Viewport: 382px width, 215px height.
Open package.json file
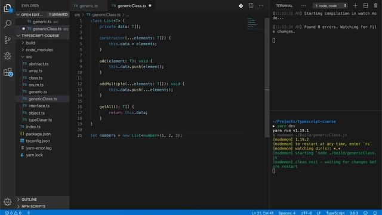tap(38, 134)
